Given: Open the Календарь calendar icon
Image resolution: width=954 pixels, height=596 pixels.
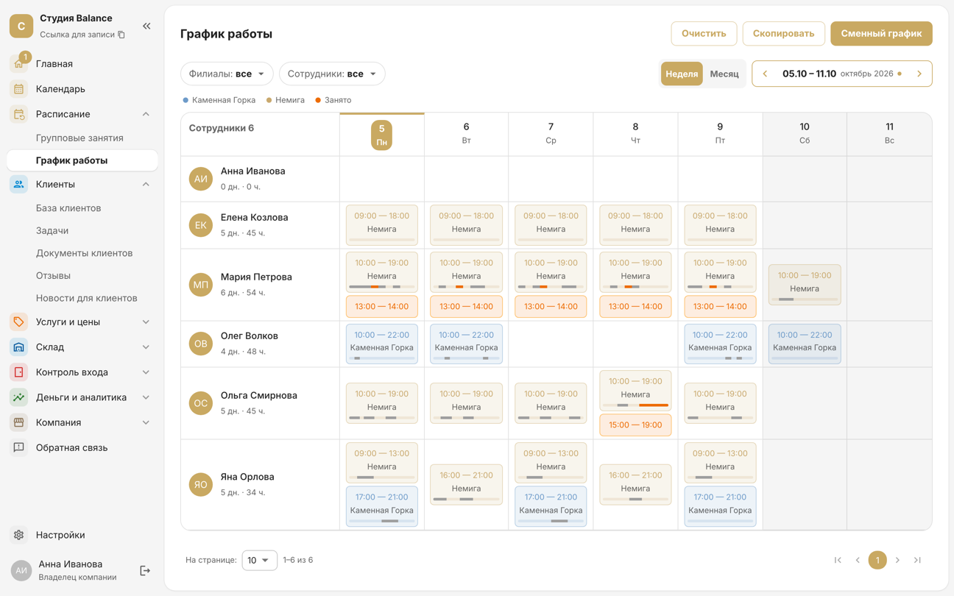Looking at the screenshot, I should point(19,89).
